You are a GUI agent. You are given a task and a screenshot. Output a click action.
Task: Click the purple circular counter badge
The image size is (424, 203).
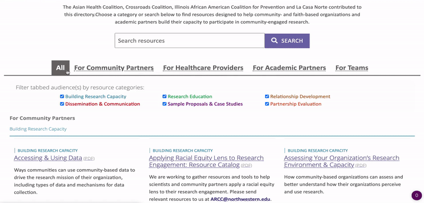(x=417, y=195)
